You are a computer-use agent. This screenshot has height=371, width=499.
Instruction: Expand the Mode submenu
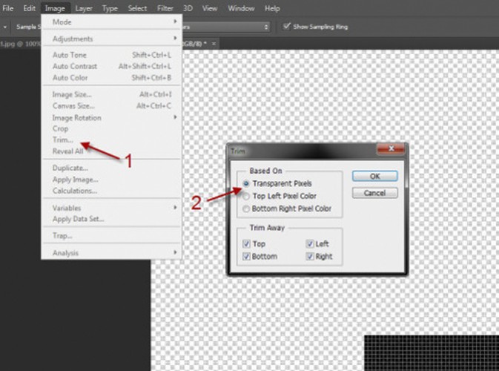[x=111, y=22]
